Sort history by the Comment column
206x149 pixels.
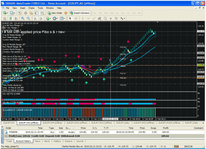point(198,128)
